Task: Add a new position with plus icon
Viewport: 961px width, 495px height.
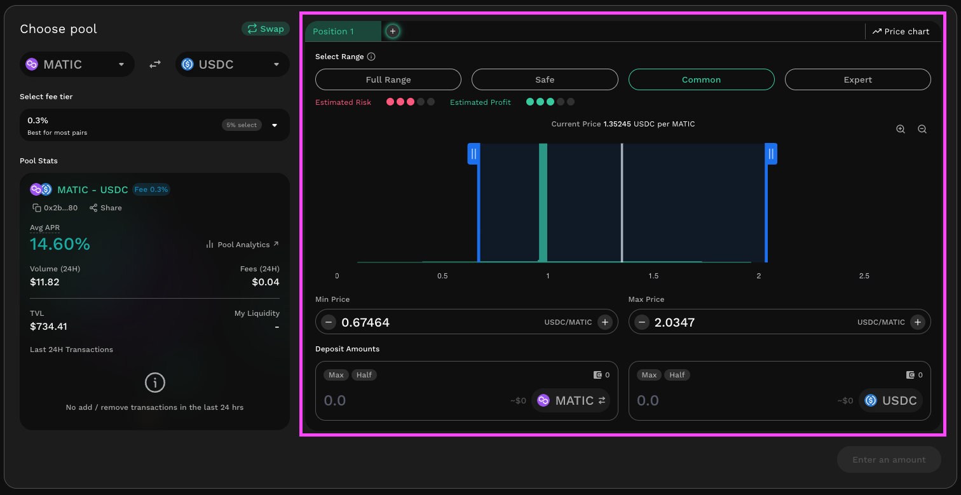Action: pyautogui.click(x=393, y=31)
